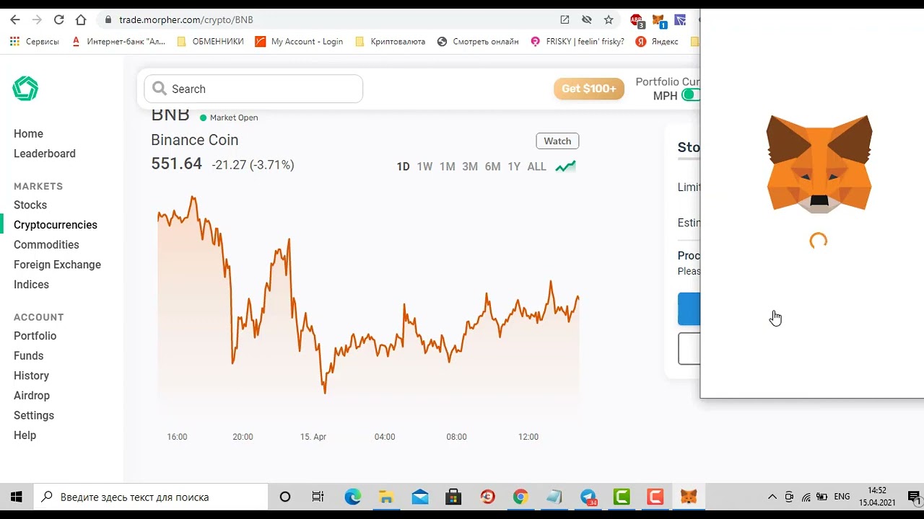The width and height of the screenshot is (924, 519).
Task: Open Funds under Account
Action: click(x=29, y=356)
